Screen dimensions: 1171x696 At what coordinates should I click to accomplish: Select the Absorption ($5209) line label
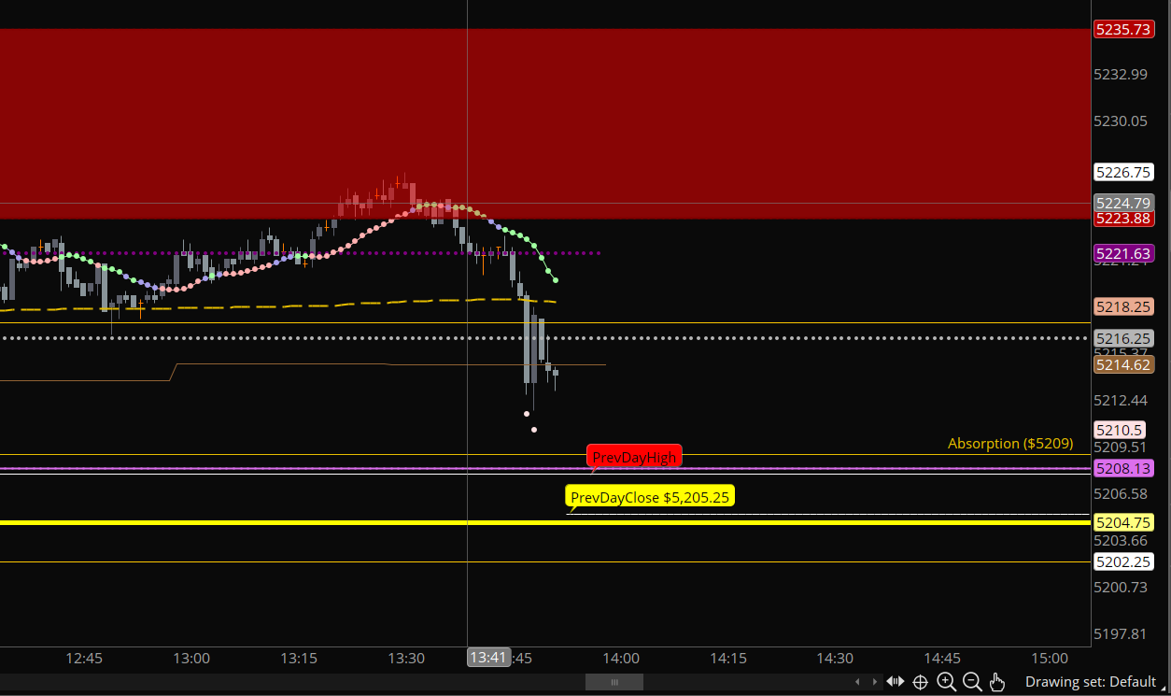pyautogui.click(x=1010, y=443)
